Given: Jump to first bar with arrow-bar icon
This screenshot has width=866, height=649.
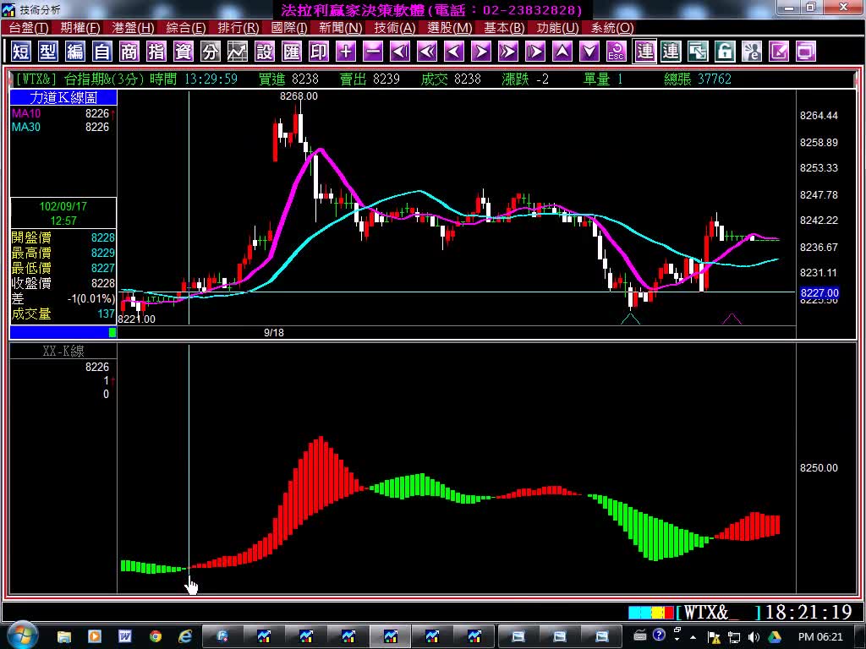Looking at the screenshot, I should tap(400, 52).
